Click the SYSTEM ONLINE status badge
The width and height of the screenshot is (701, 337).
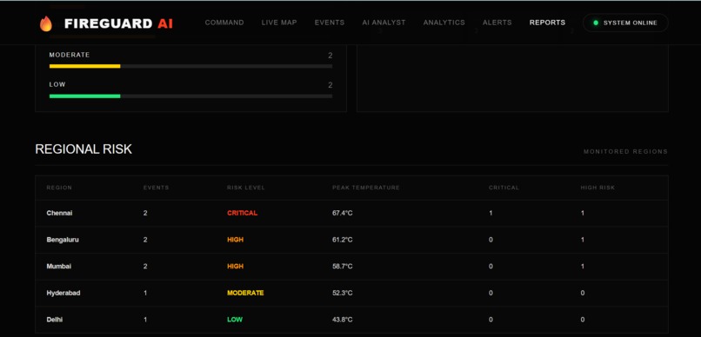point(625,23)
